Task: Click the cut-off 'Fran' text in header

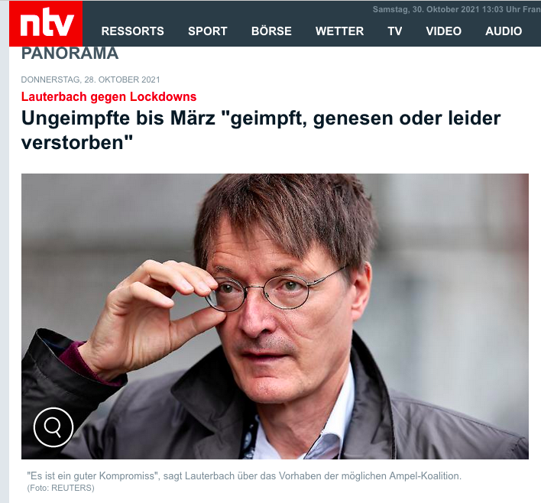Action: [531, 9]
